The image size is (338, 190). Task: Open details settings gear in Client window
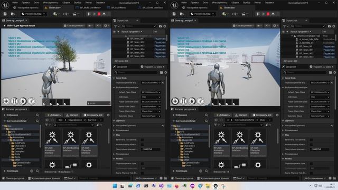click(165, 73)
